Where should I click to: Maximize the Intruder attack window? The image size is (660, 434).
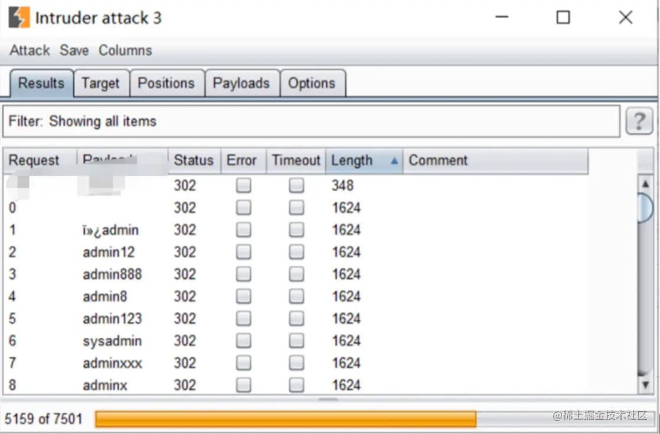click(x=563, y=17)
